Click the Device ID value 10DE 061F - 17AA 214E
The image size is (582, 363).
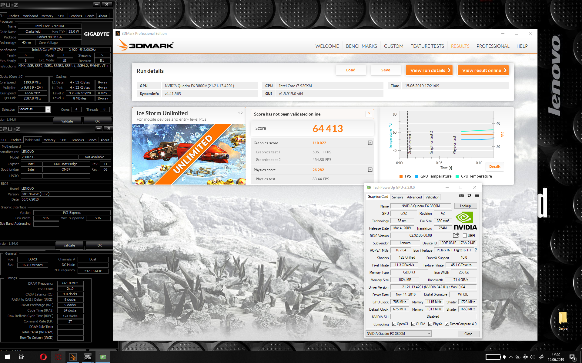[x=457, y=243]
